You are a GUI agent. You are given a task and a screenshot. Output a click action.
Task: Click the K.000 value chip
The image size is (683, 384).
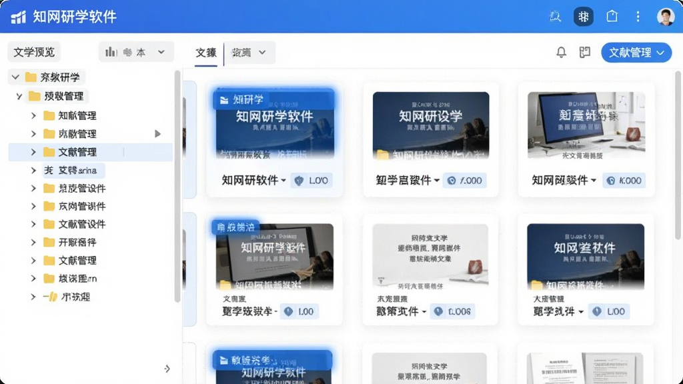coord(624,180)
